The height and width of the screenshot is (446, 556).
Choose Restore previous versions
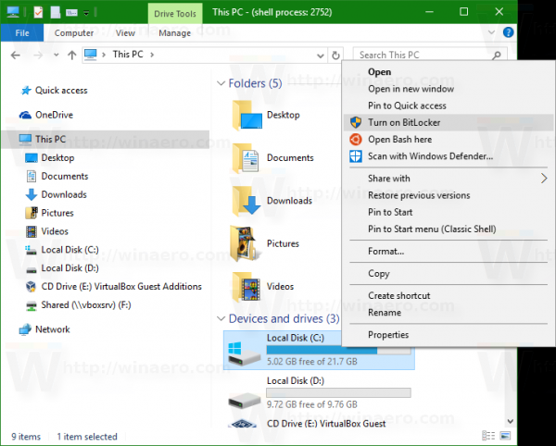pyautogui.click(x=449, y=195)
